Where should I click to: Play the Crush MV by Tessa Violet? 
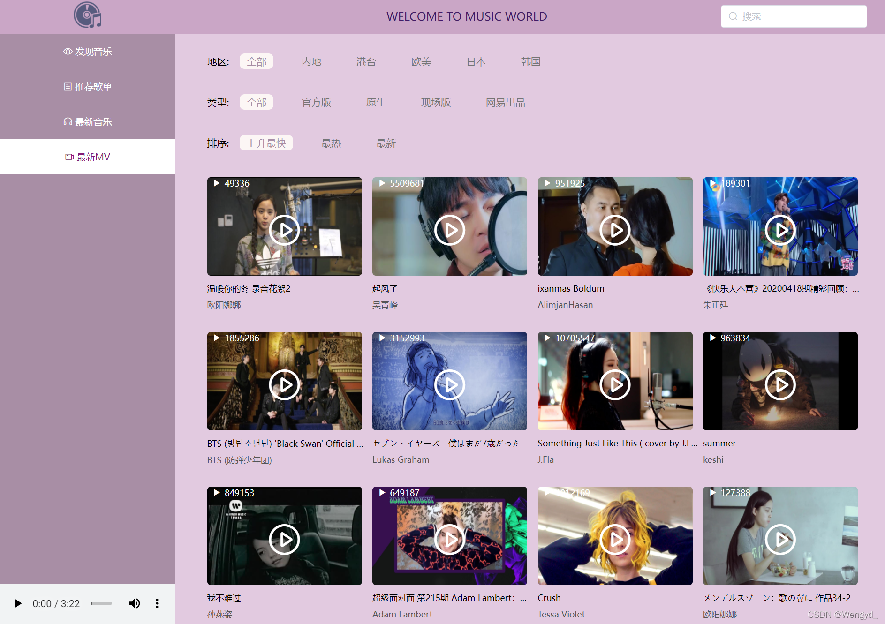pos(615,540)
